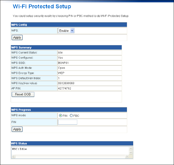Screen dimensions: 174x165
Task: Select the PIN radio button
Action: [61, 116]
